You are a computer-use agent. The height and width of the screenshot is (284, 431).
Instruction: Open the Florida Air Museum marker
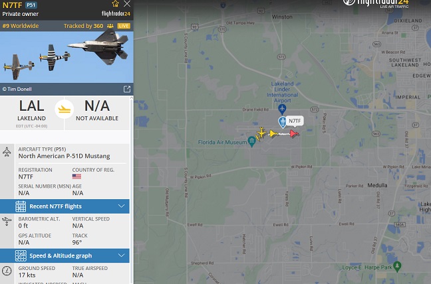tap(252, 142)
